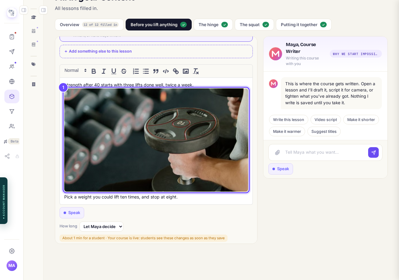Toggle bold formatting in the editor toolbar
This screenshot has height=280, width=399.
click(94, 71)
